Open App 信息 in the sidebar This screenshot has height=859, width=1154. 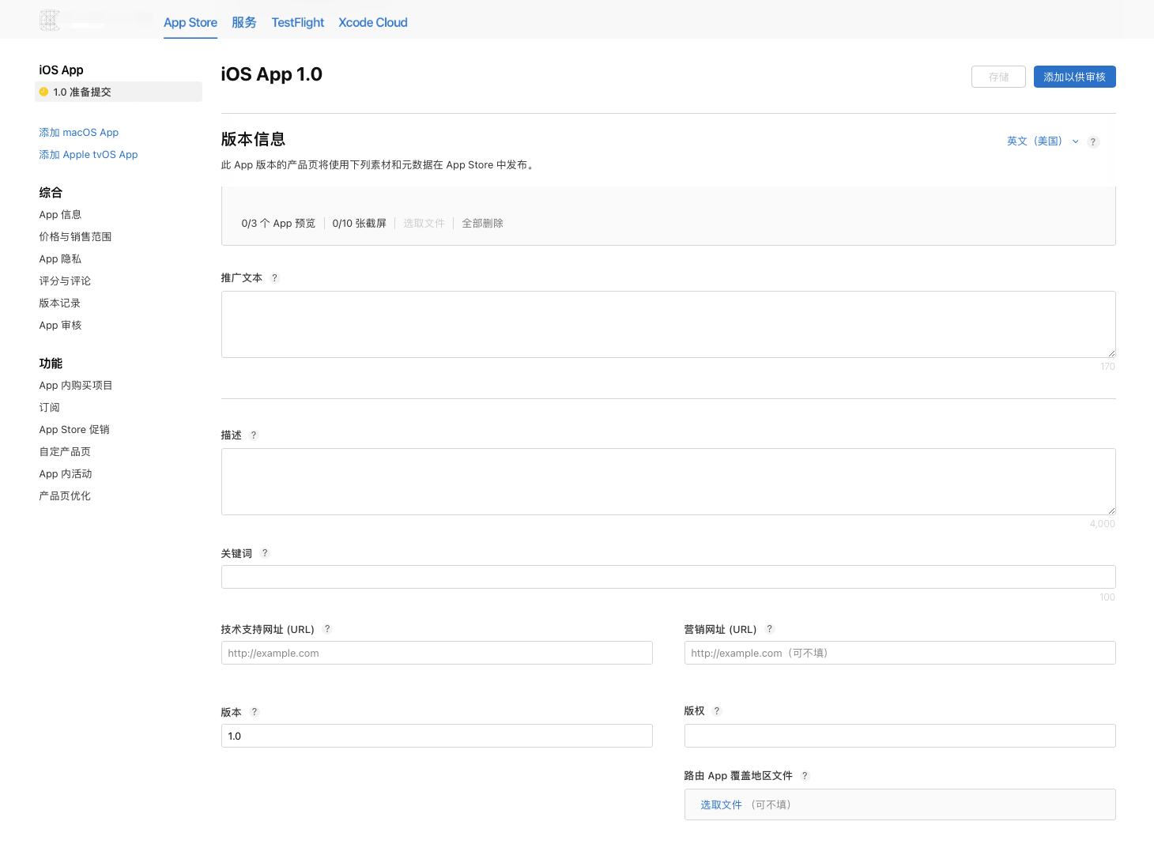tap(60, 215)
